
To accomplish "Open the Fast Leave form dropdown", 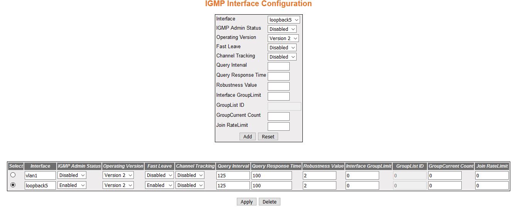I will [x=282, y=47].
